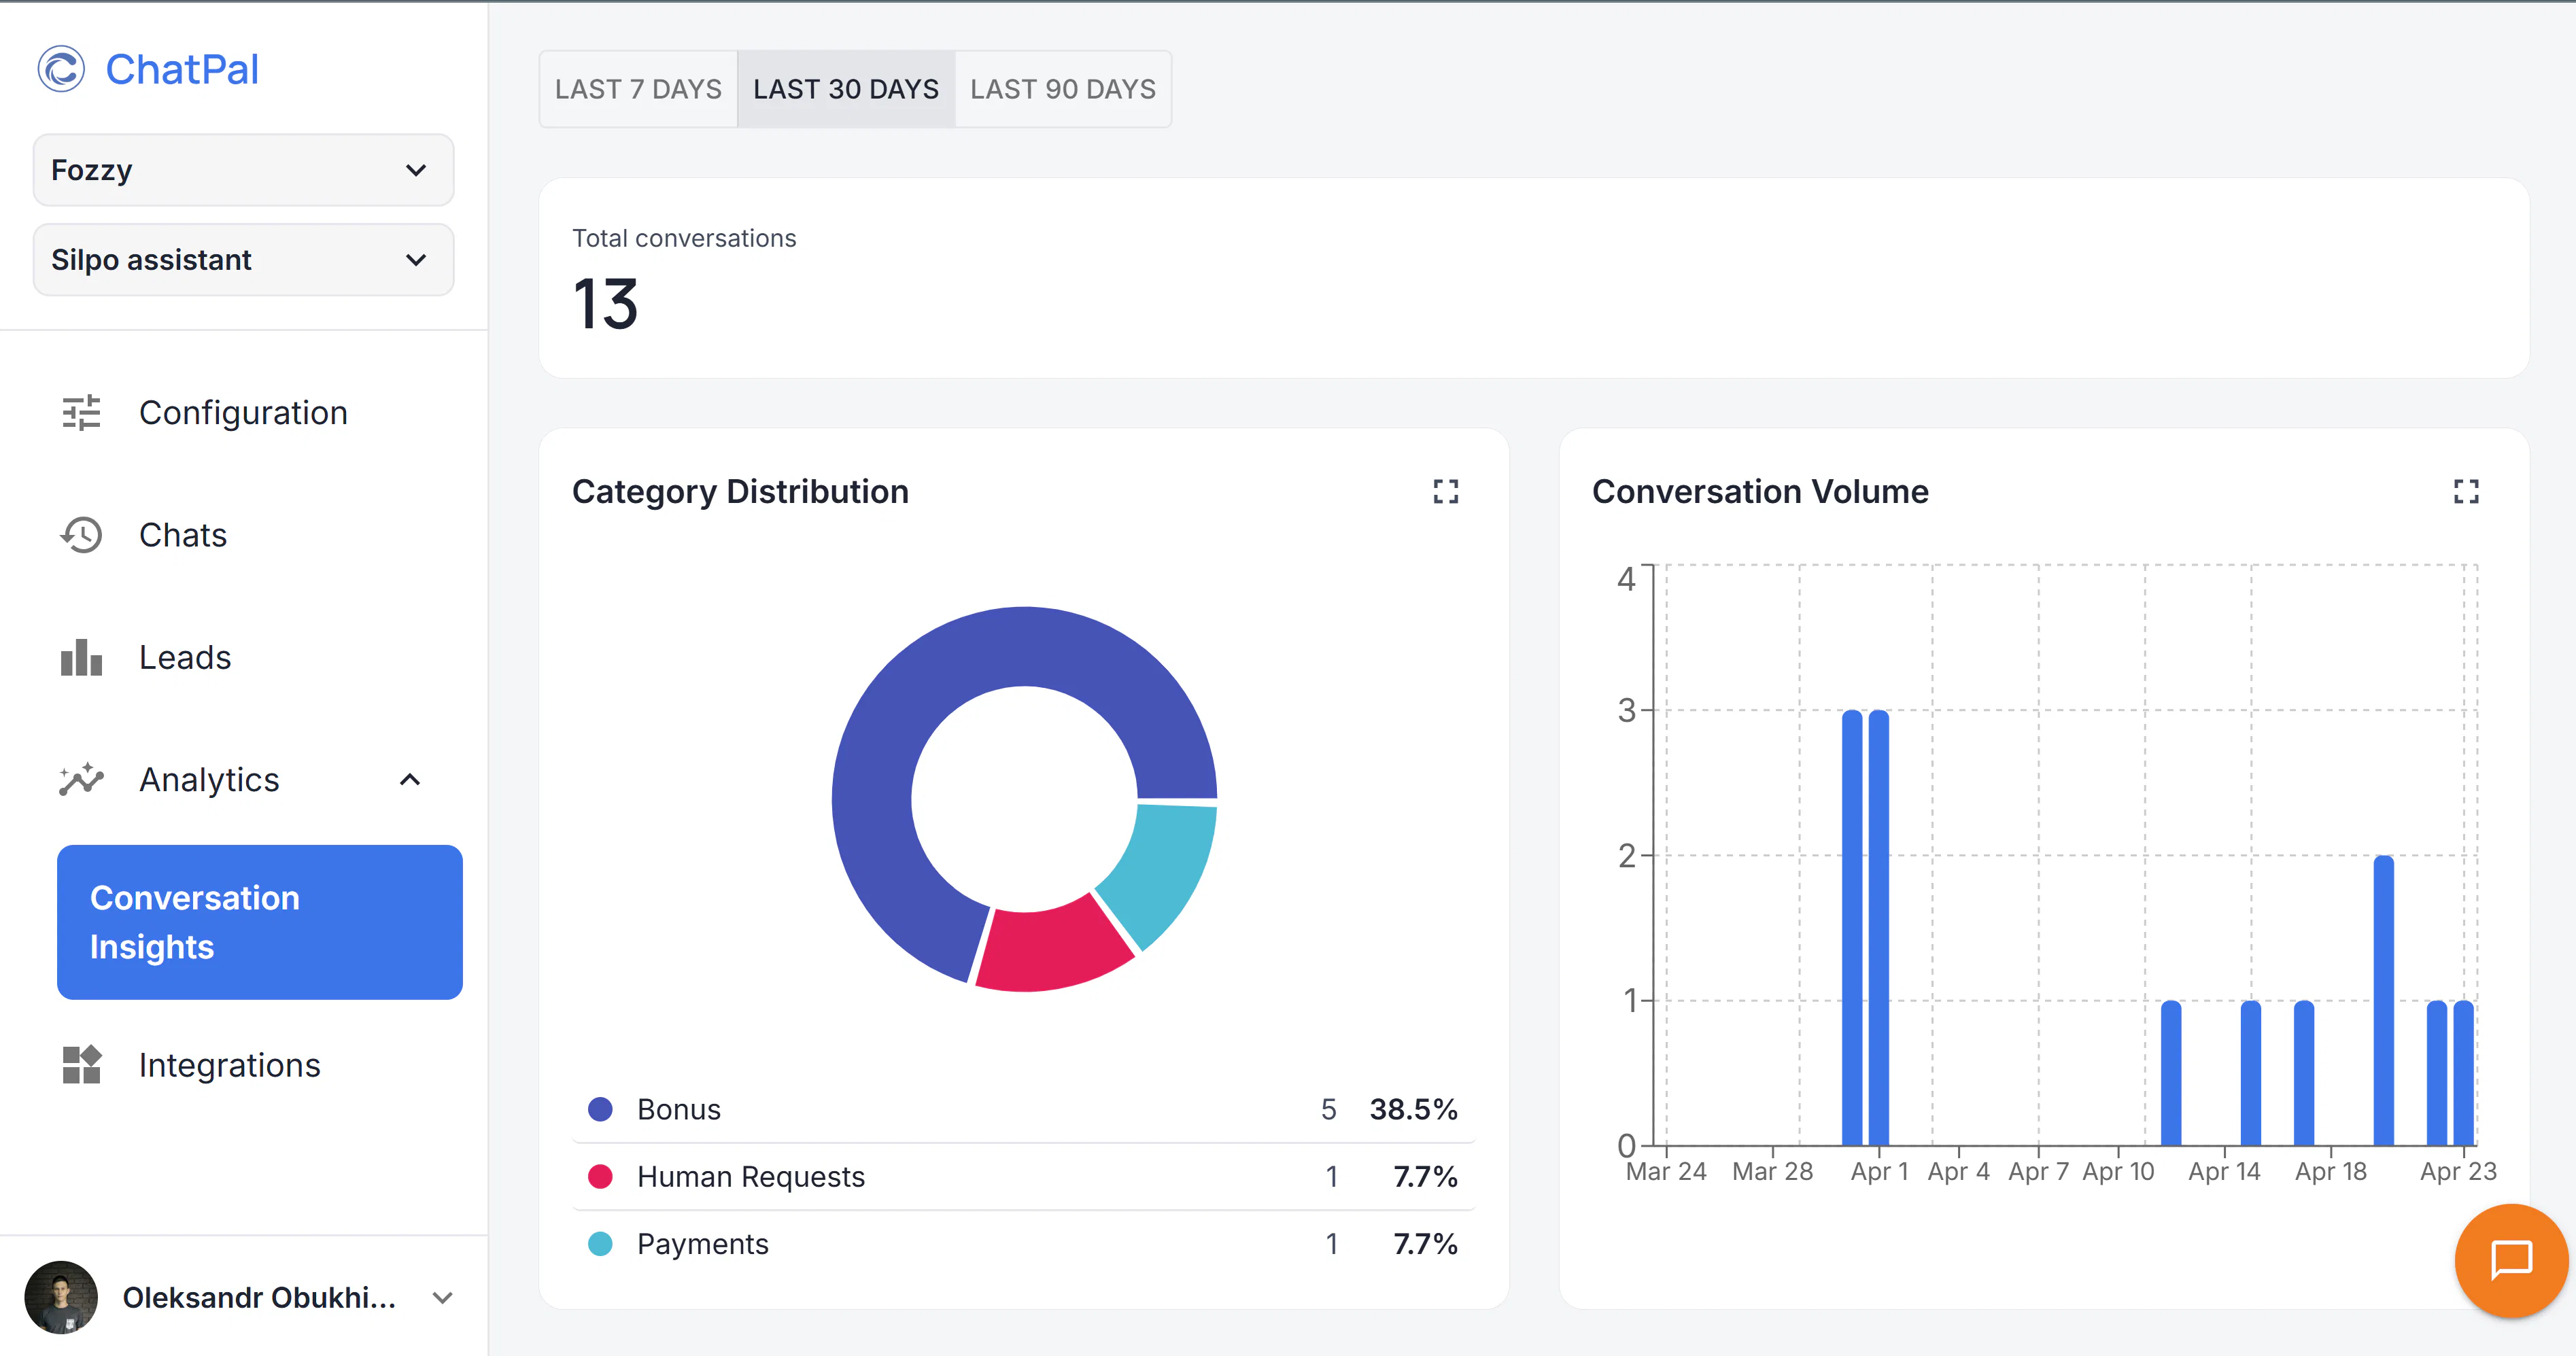Click the user profile avatar photo
2576x1356 pixels.
click(x=61, y=1297)
